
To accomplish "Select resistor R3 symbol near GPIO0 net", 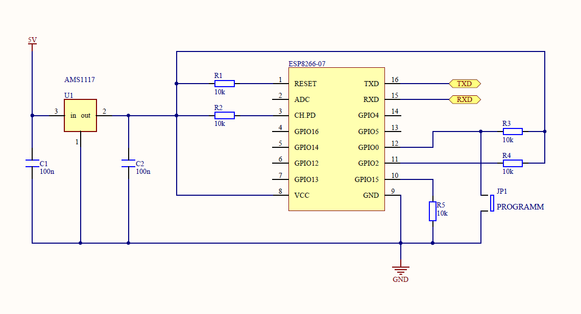I will (513, 132).
